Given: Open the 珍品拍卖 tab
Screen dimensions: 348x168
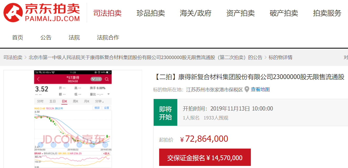Looking at the screenshot, I should point(151,13).
